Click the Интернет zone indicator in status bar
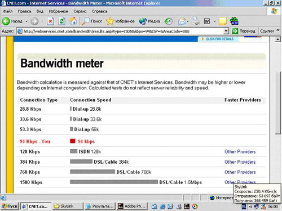The height and width of the screenshot is (211, 282). pyautogui.click(x=221, y=197)
